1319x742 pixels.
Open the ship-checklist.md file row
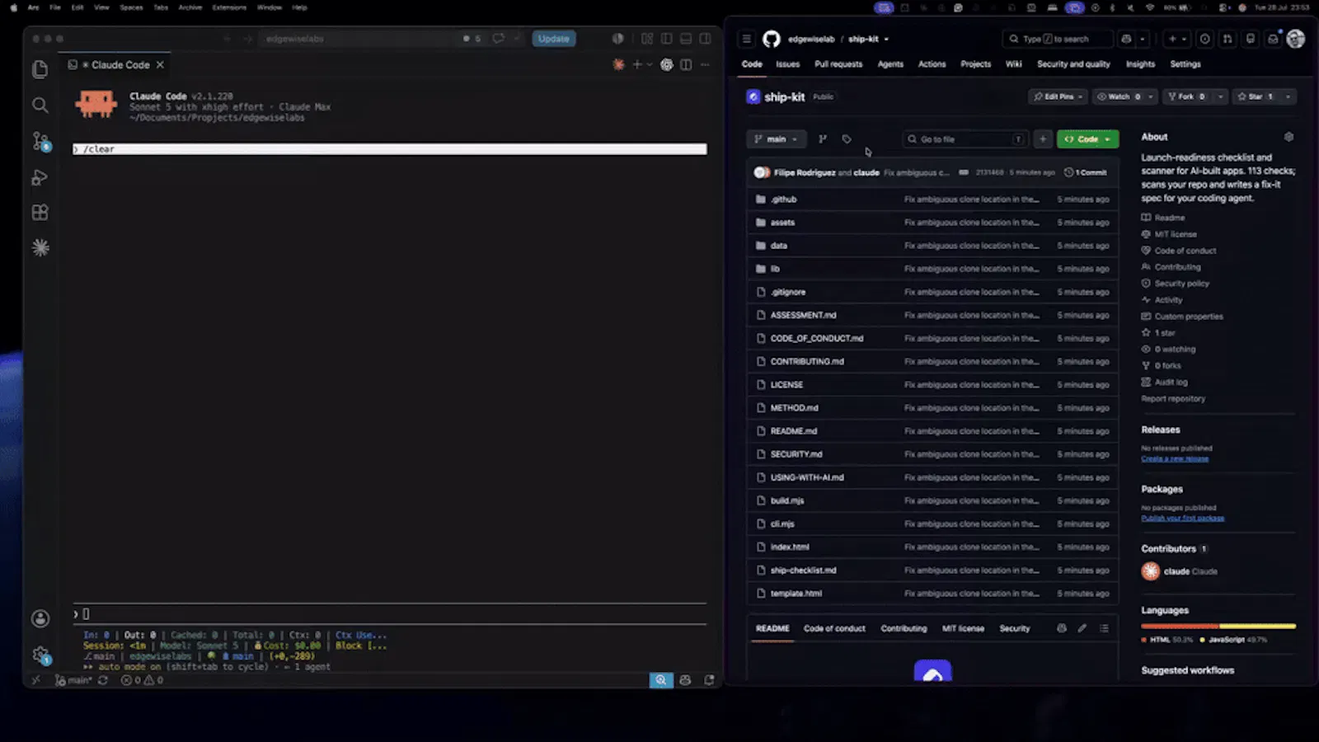[x=932, y=571]
